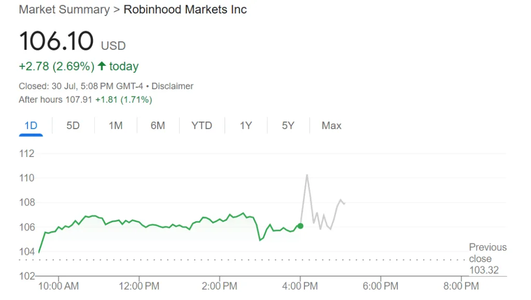Click the After hours 107.91 quote

[85, 99]
